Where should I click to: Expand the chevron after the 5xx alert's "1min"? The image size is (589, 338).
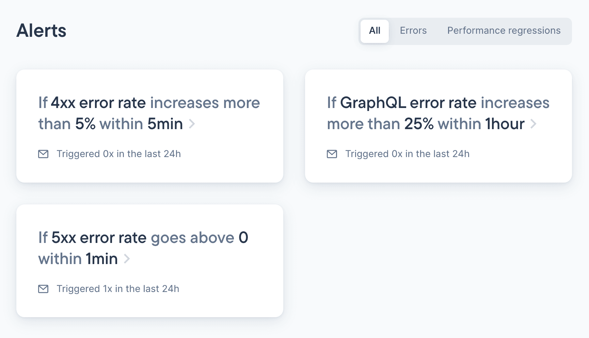pyautogui.click(x=127, y=259)
